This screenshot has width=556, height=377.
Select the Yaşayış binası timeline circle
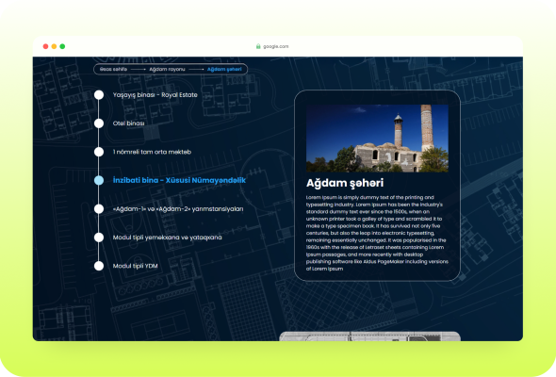click(99, 95)
